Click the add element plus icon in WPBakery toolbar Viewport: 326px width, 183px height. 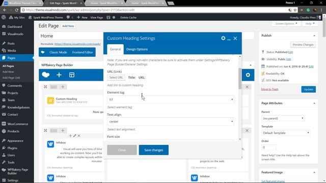tap(59, 75)
